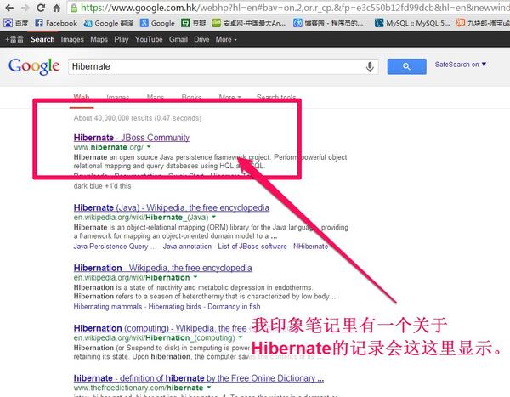Open the Anzhuo Android site bookmark
Image resolution: width=510 pixels, height=397 pixels.
[x=248, y=23]
